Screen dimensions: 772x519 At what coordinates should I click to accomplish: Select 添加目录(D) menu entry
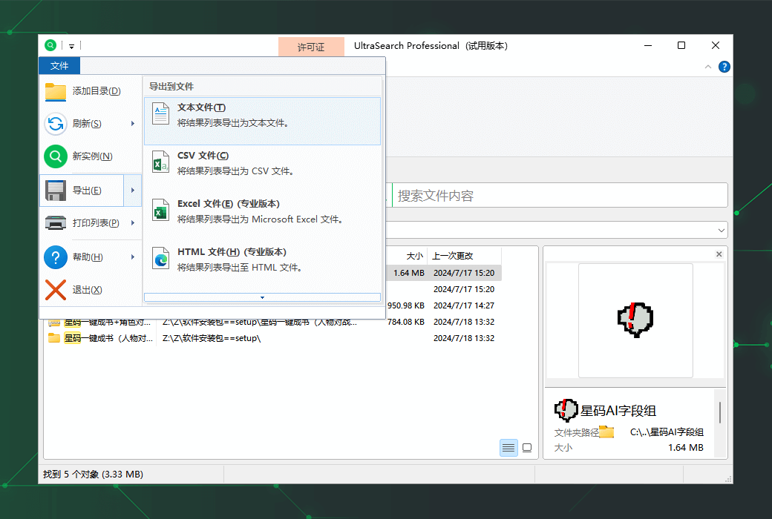click(x=91, y=91)
